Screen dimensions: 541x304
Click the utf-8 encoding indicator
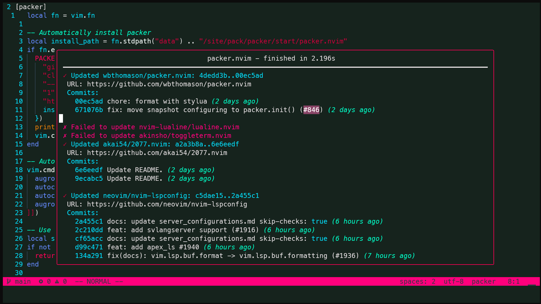pyautogui.click(x=454, y=281)
